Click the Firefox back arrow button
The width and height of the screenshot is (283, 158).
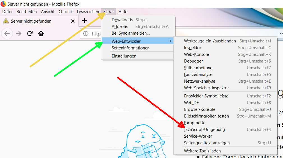point(7,33)
